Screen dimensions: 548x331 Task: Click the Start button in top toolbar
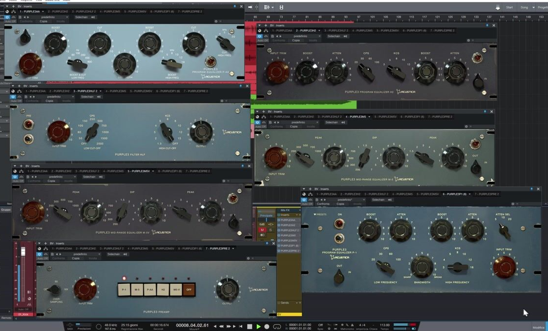pyautogui.click(x=509, y=7)
